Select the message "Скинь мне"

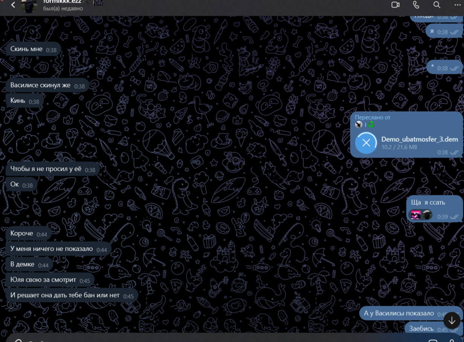[26, 49]
